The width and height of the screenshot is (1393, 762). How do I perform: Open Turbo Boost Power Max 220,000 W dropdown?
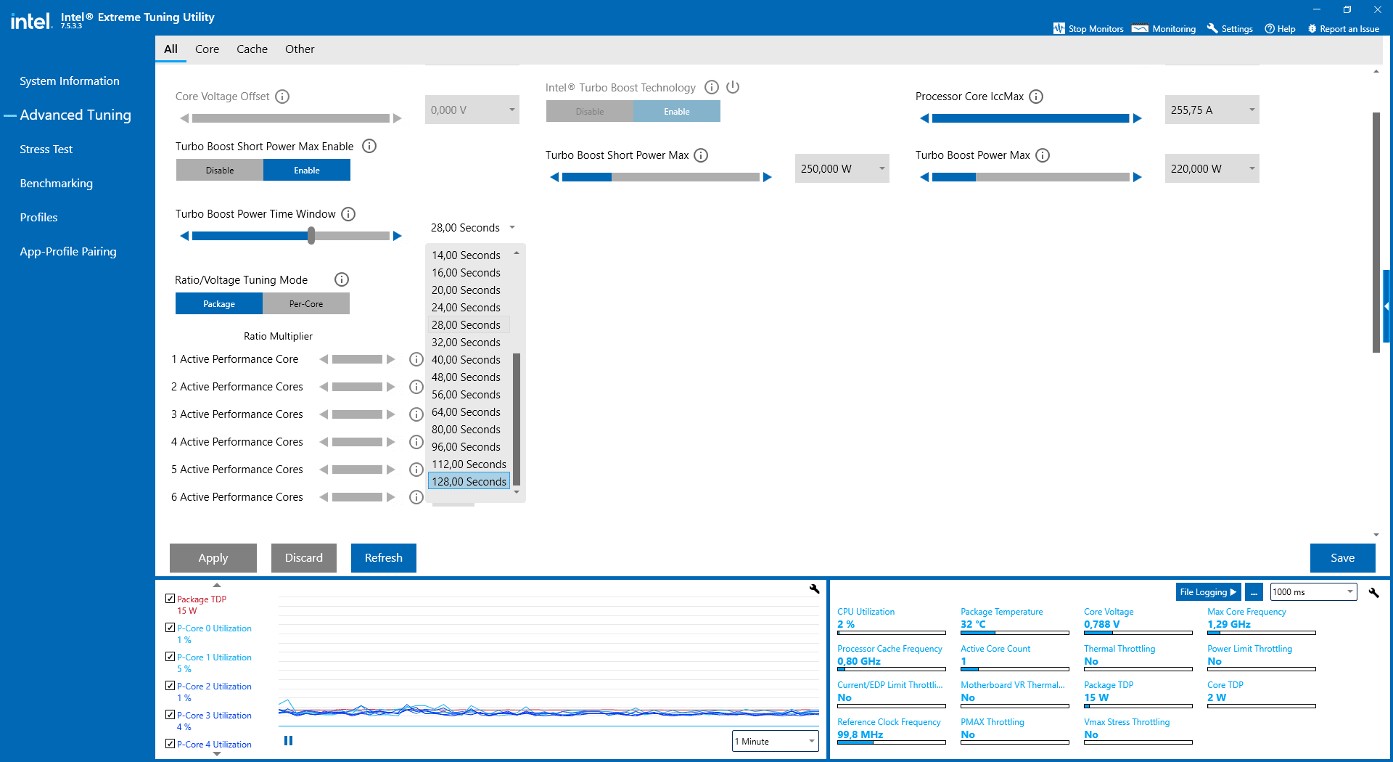pyautogui.click(x=1212, y=169)
